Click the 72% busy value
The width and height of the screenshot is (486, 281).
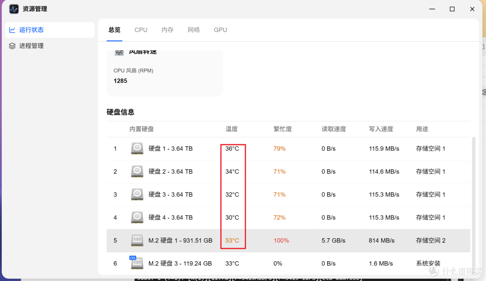click(x=279, y=217)
